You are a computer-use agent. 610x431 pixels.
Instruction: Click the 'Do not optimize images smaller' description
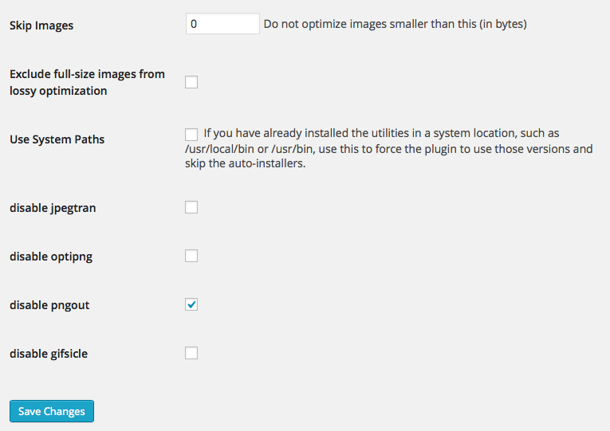coord(396,24)
